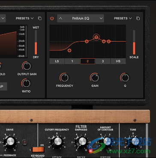Click the TUNE knob
The image size is (156, 158).
point(134,141)
